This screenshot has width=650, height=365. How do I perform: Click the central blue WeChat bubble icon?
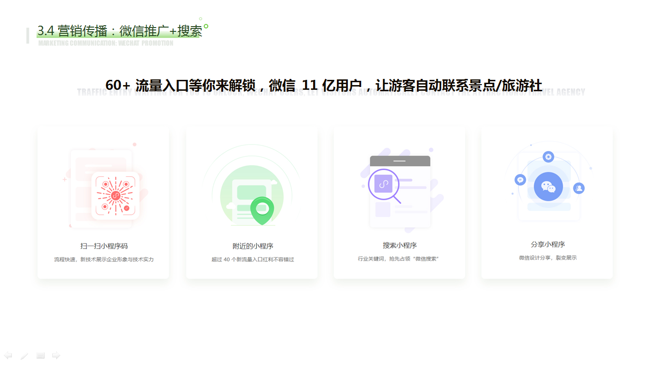[x=548, y=186]
